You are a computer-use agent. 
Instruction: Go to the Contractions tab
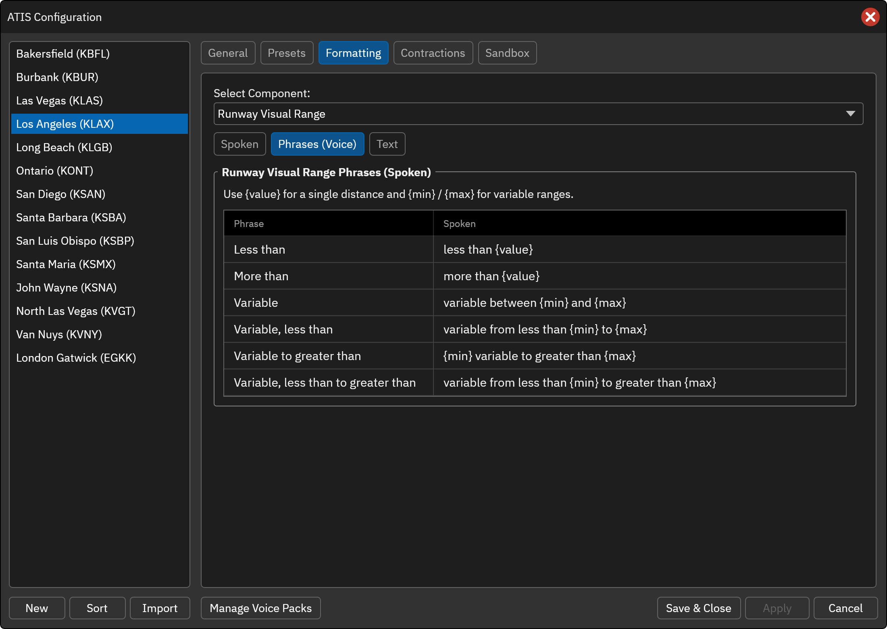pos(433,53)
